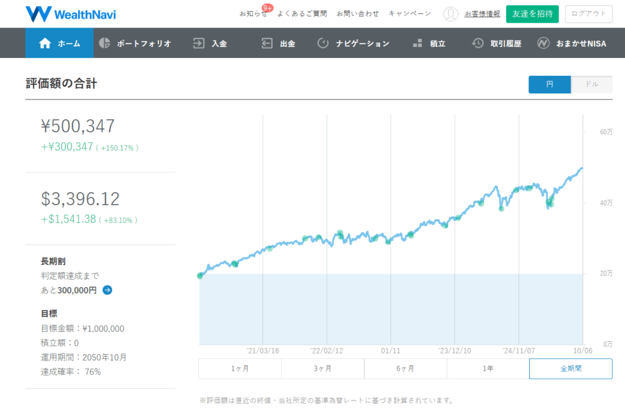Click the user profile avatar icon
The height and width of the screenshot is (417, 625).
[450, 14]
